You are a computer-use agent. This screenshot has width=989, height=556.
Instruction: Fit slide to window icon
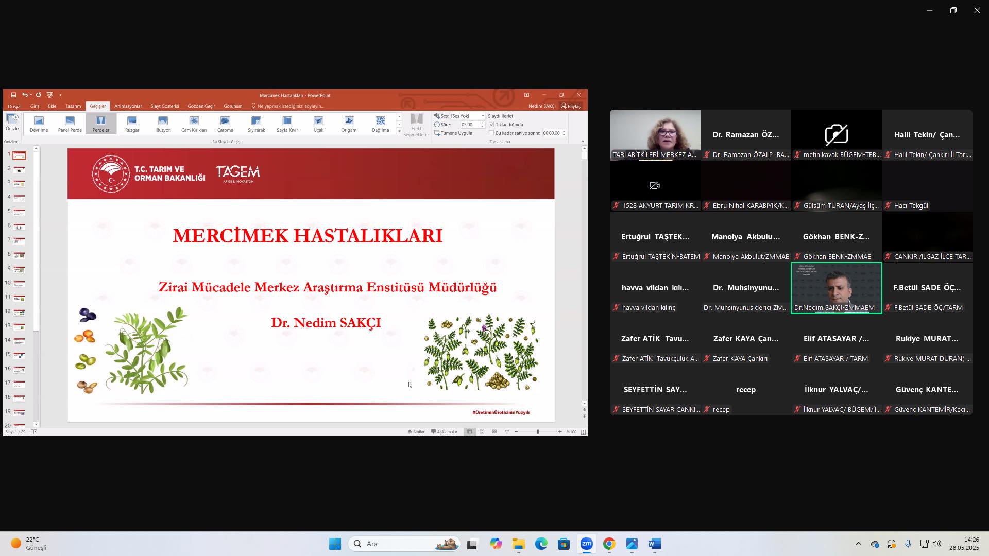coord(583,432)
